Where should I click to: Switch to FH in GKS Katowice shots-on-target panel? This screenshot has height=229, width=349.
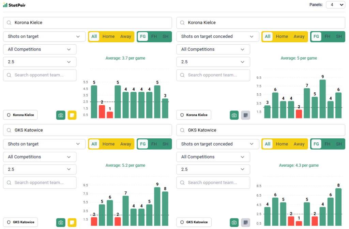[x=154, y=144]
